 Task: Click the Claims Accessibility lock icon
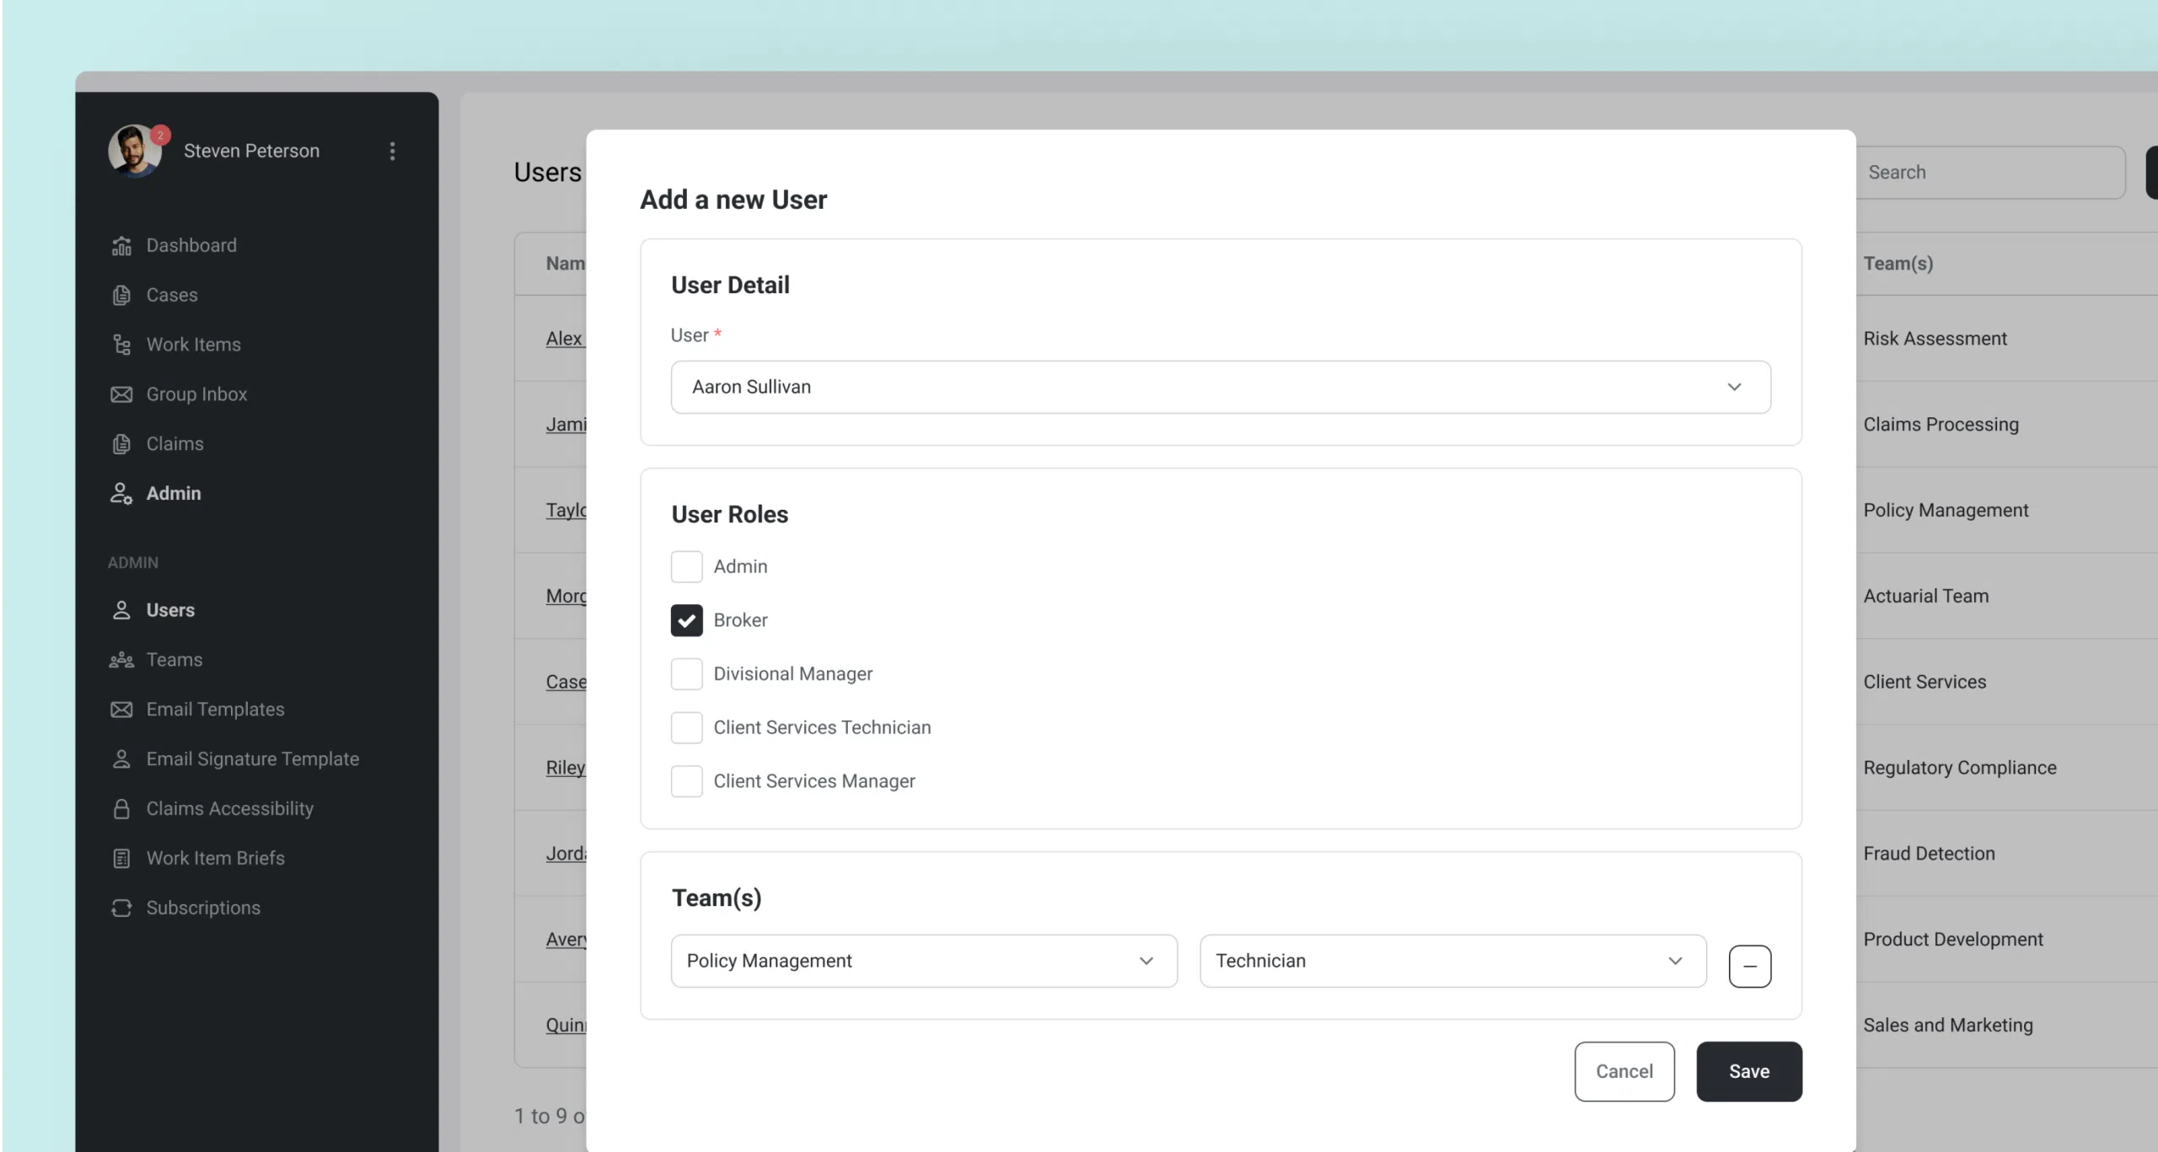[121, 809]
